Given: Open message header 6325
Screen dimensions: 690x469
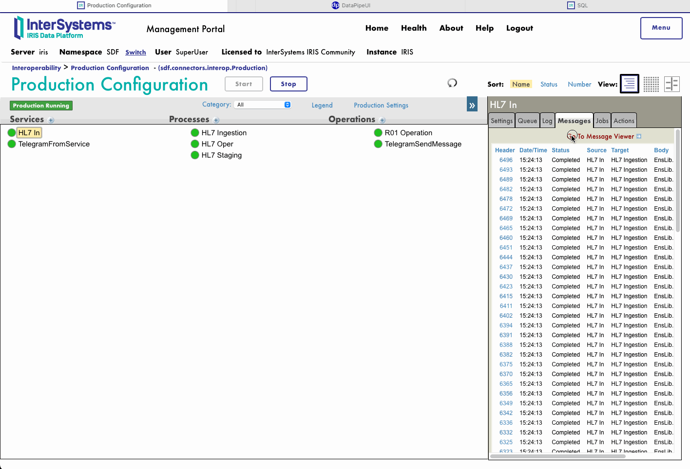Looking at the screenshot, I should click(x=506, y=442).
